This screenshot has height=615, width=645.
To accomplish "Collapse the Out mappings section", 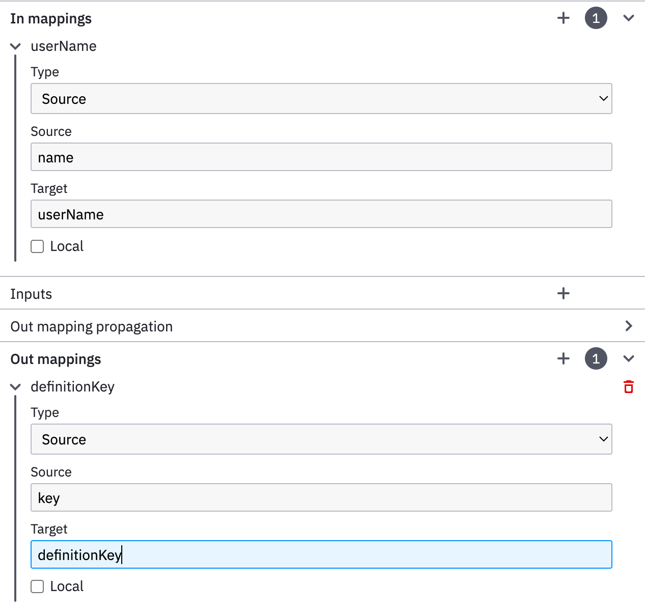I will [x=629, y=359].
